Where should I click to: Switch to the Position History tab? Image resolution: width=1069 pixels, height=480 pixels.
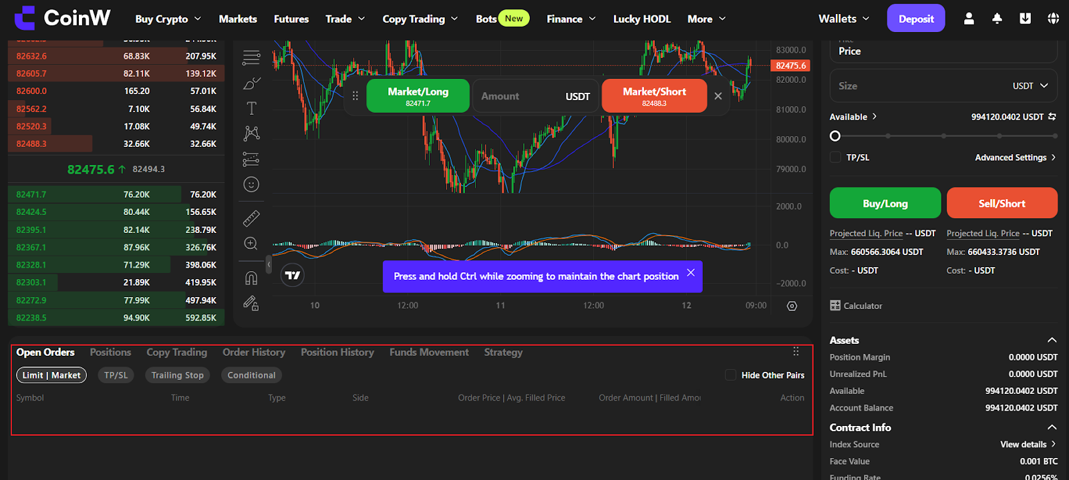pyautogui.click(x=337, y=352)
